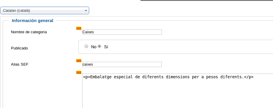Click the Catalan flag icon above the description textarea
The width and height of the screenshot is (273, 108).
coord(79,72)
